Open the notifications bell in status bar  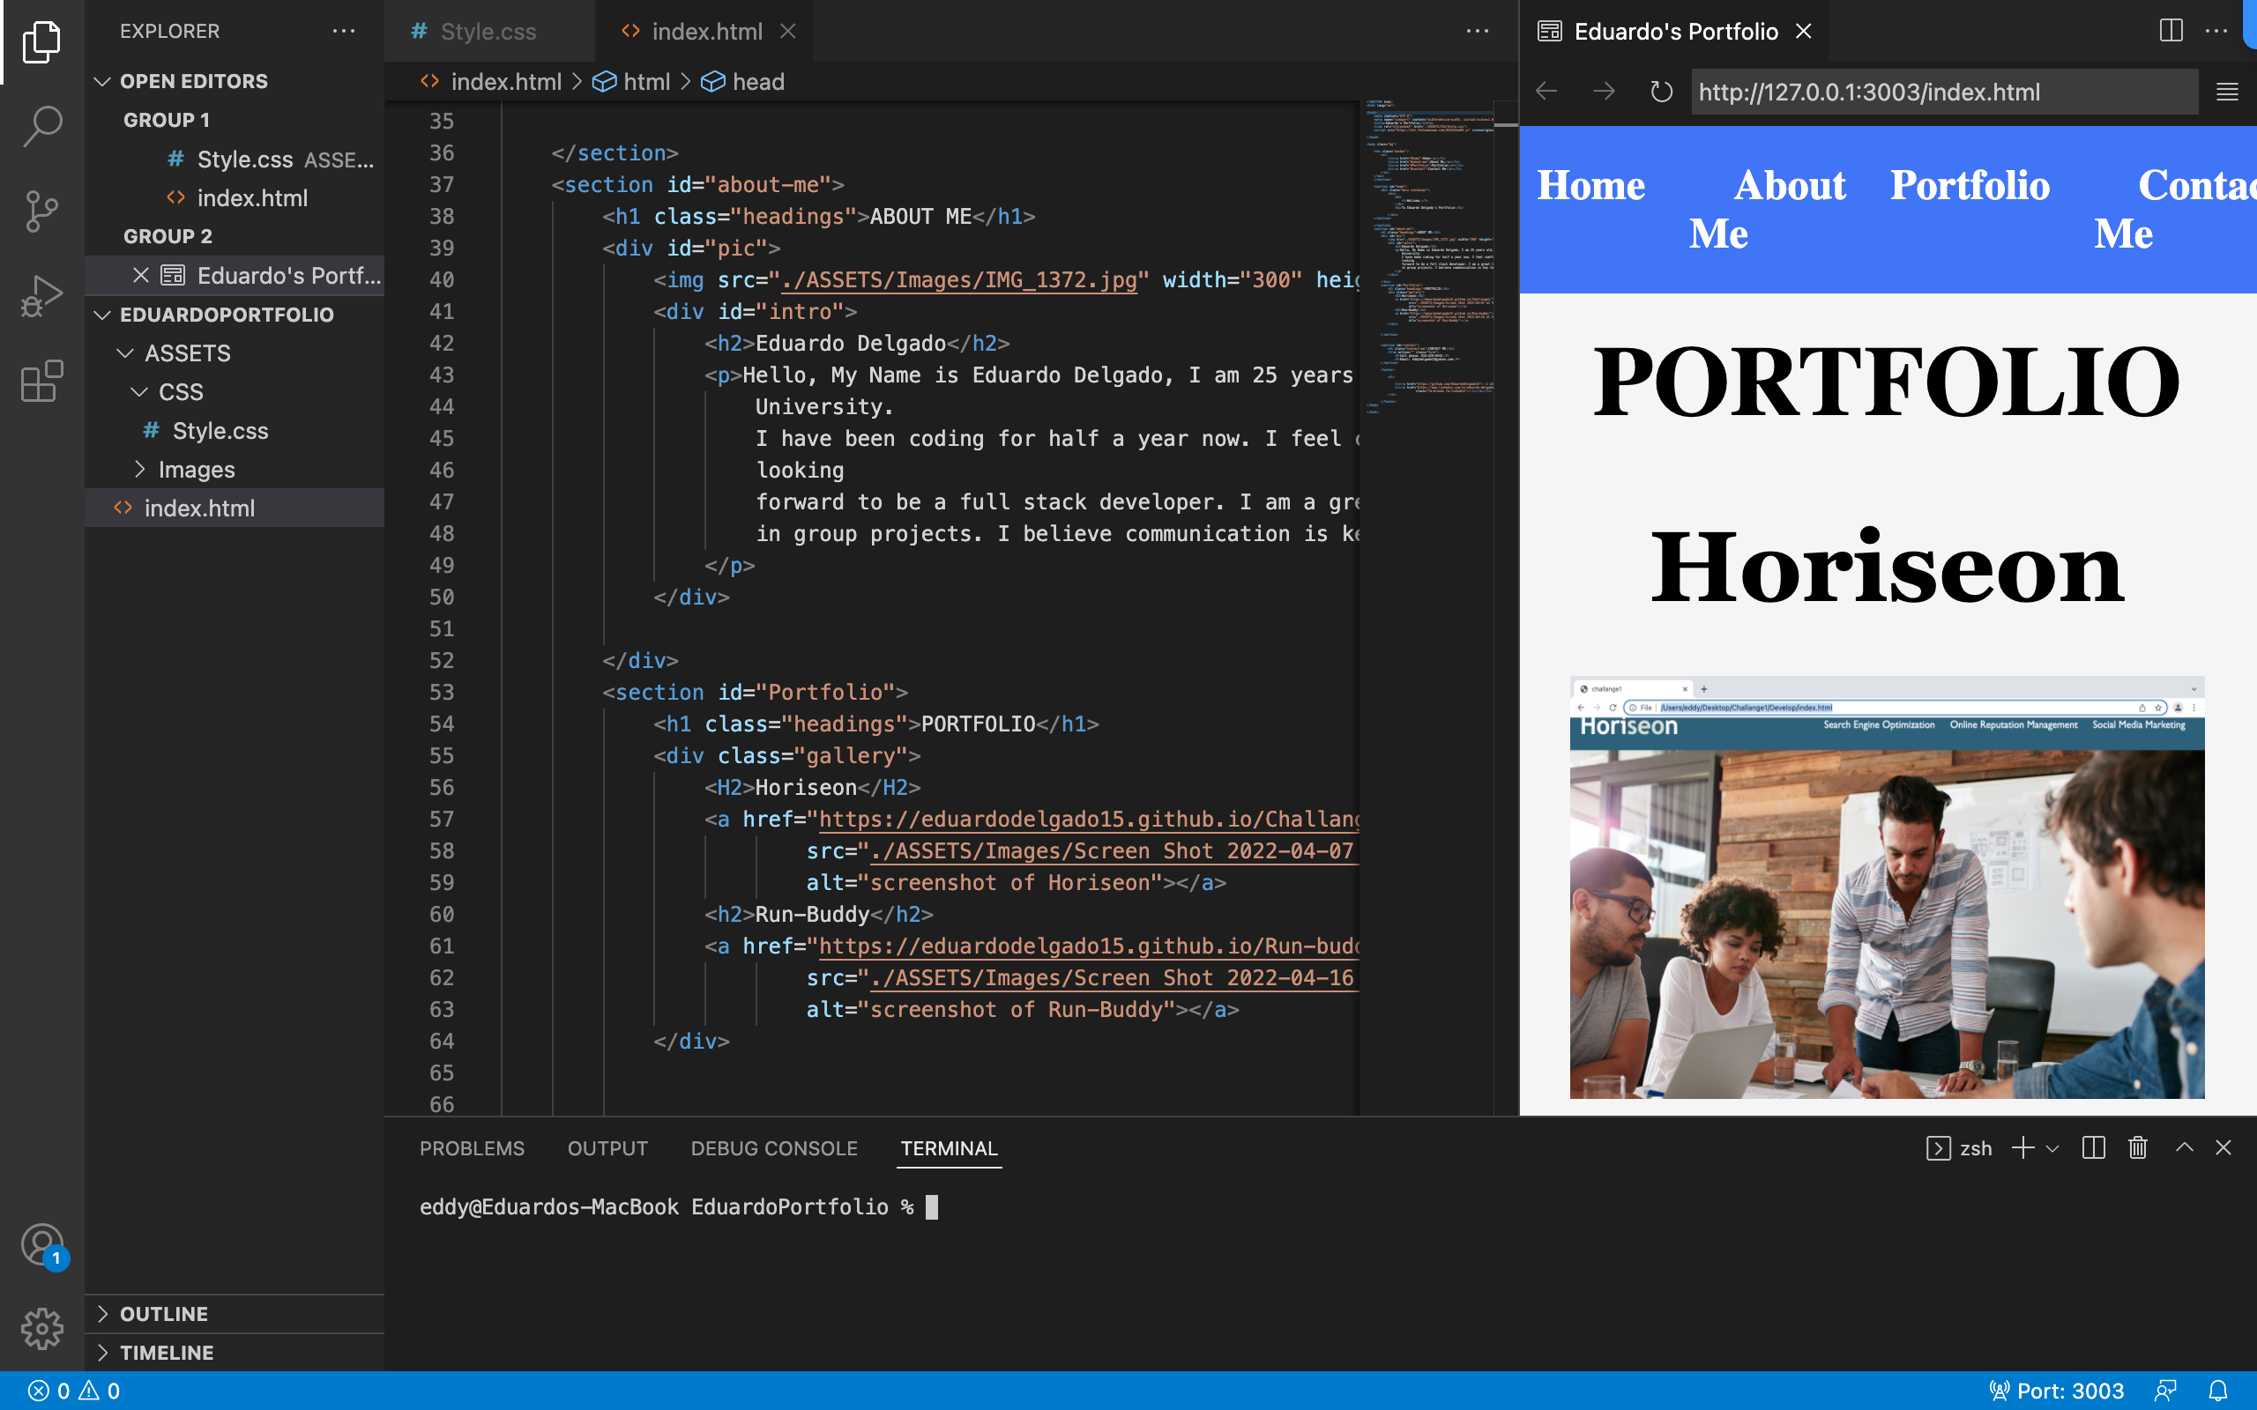(2219, 1391)
